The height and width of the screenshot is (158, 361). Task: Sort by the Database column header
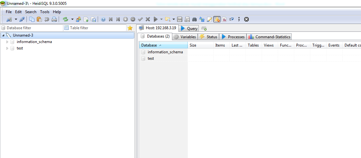click(x=164, y=45)
